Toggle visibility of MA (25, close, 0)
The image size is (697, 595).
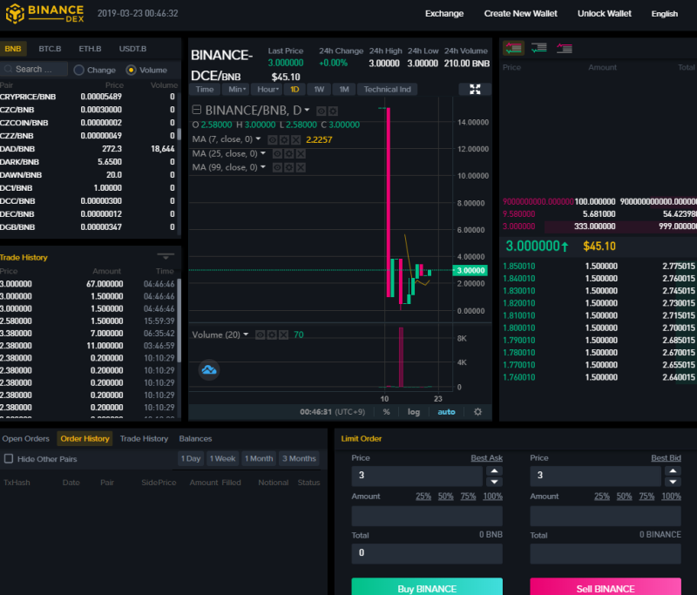click(x=277, y=153)
